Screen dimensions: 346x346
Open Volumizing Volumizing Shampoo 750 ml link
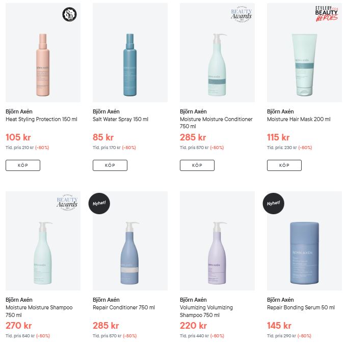click(x=206, y=311)
